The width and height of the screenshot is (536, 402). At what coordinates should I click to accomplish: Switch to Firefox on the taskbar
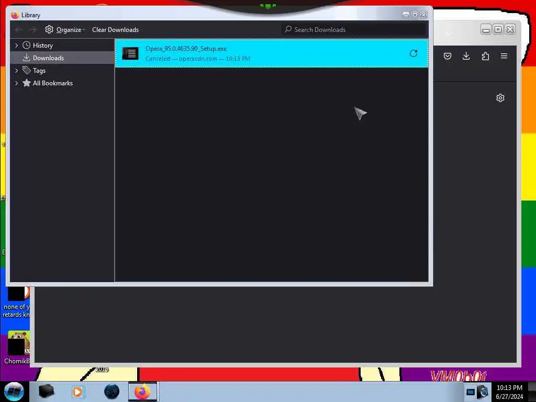[x=142, y=392]
